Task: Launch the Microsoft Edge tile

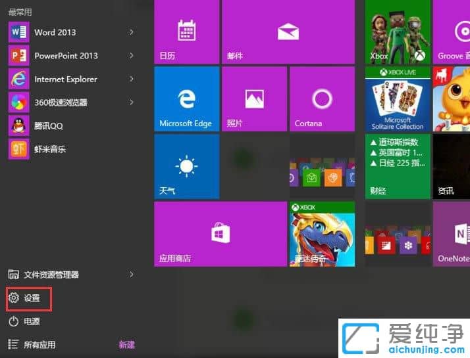Action: (186, 99)
